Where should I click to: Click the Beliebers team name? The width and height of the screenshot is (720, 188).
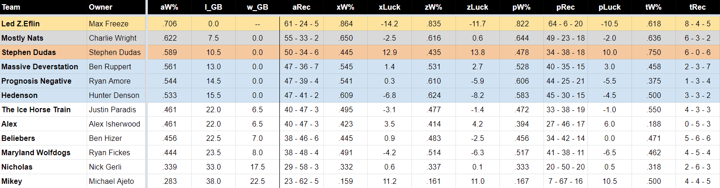click(18, 138)
